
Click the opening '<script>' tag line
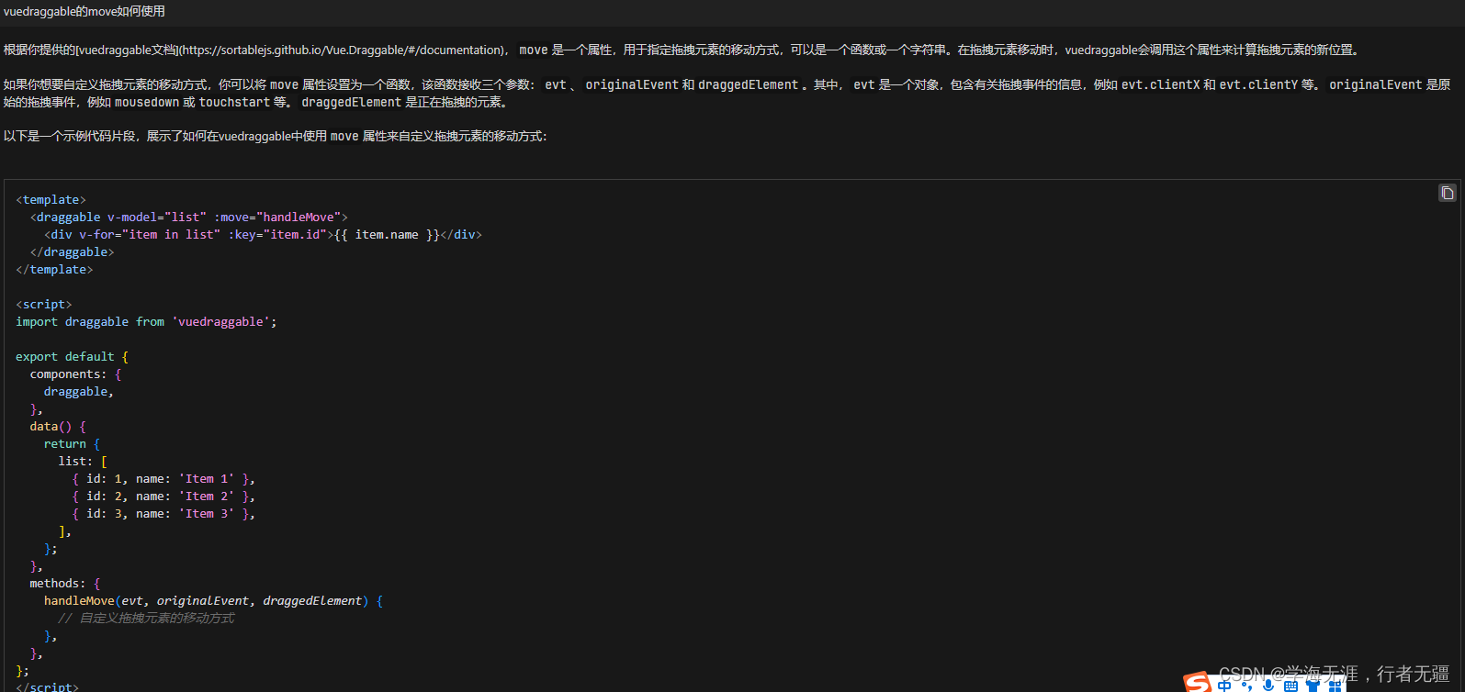pos(43,304)
